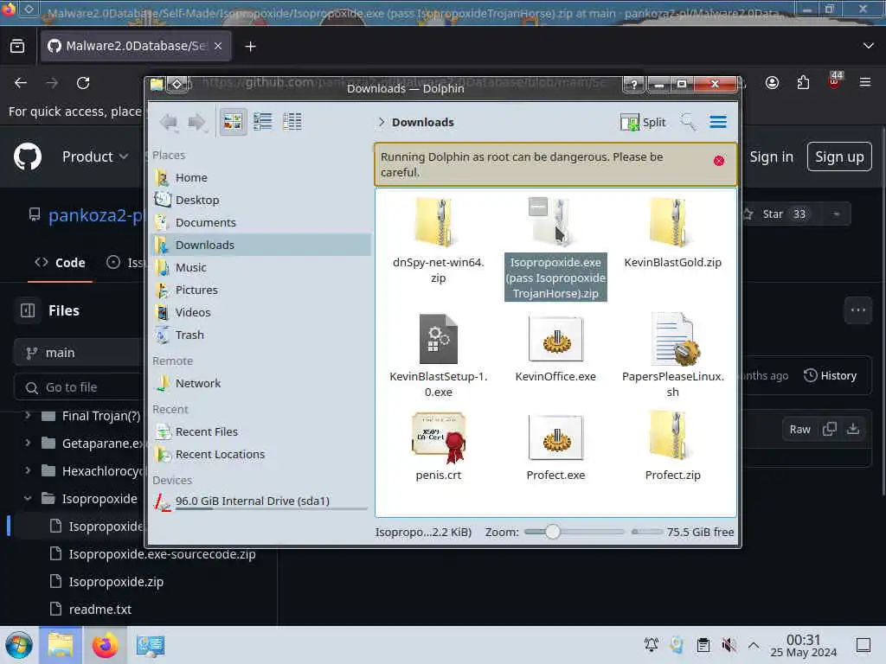Open Desktop in Places panel

click(262, 200)
